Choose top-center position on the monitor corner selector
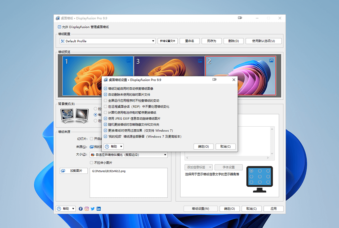339x228 pixels. 260,171
